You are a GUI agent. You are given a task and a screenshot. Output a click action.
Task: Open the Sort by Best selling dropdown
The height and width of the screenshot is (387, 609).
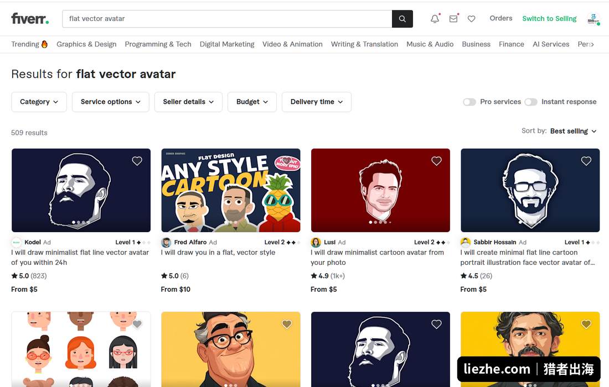[573, 131]
